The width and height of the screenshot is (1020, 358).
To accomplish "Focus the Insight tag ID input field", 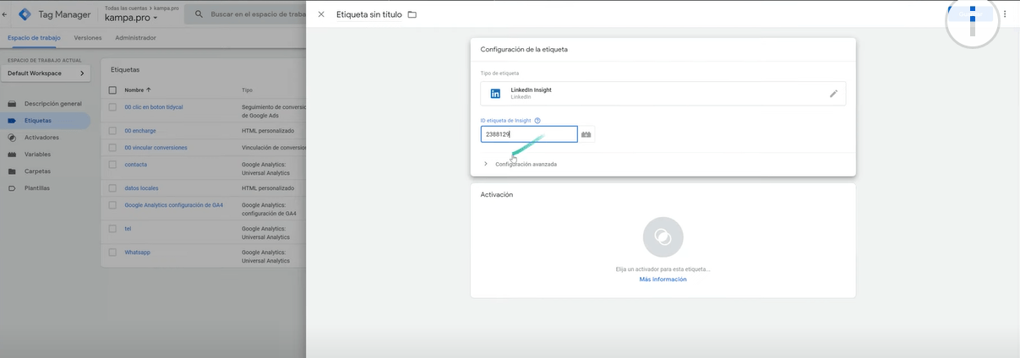I will coord(529,134).
